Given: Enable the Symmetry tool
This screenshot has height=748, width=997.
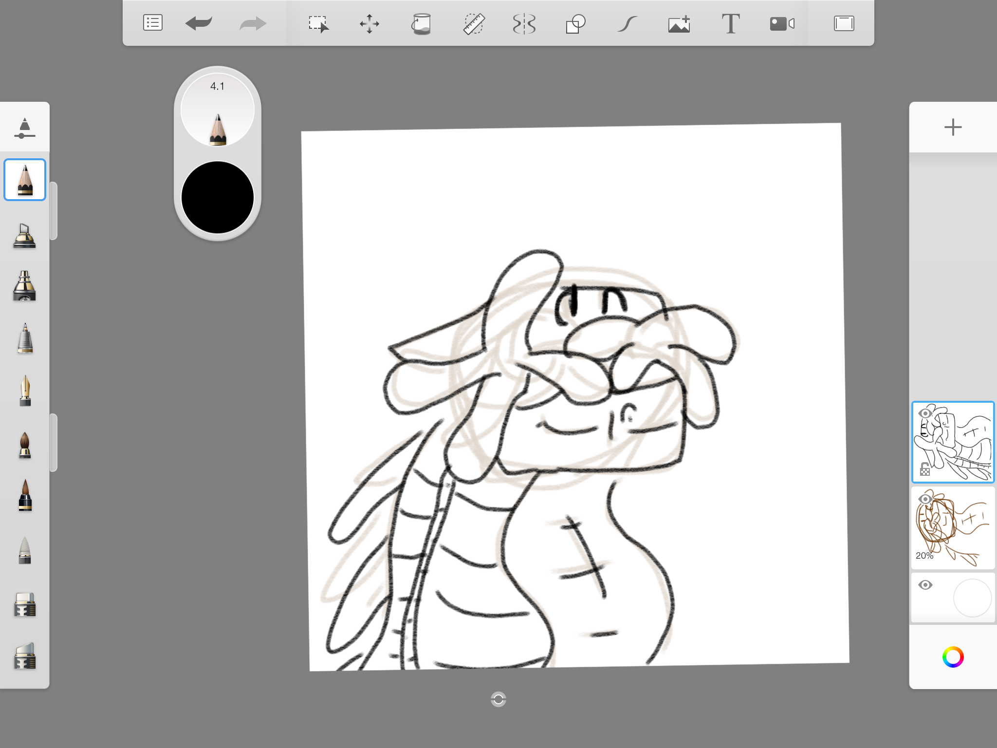Looking at the screenshot, I should (x=524, y=23).
